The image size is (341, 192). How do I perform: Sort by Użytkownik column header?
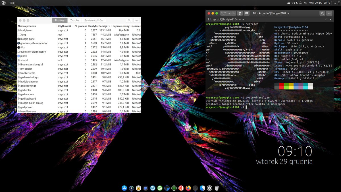[65, 26]
